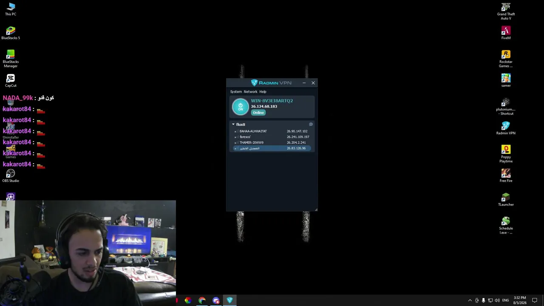Open the Network menu in Radmin VPN
Screen dimensions: 544x306
pyautogui.click(x=250, y=92)
